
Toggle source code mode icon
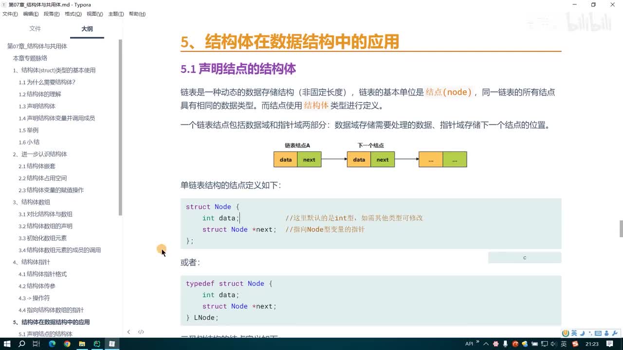(141, 332)
